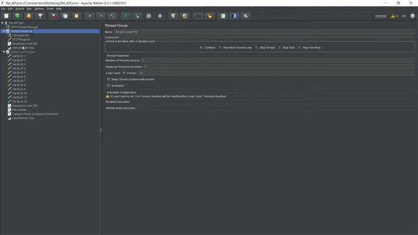The width and height of the screenshot is (418, 235).
Task: Click the Shutdown toolbar icon
Action: 160,16
